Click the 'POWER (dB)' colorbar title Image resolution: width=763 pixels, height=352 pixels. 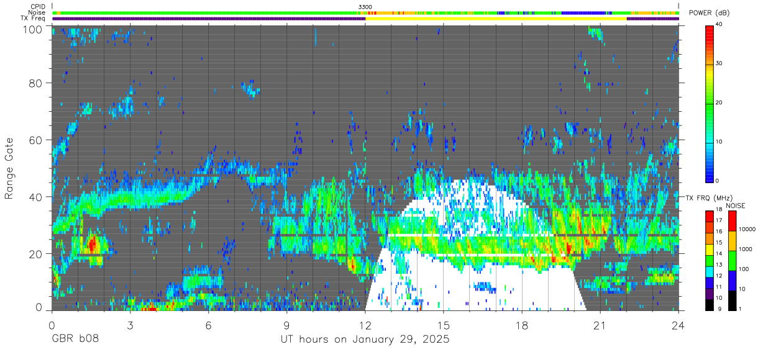click(x=710, y=13)
